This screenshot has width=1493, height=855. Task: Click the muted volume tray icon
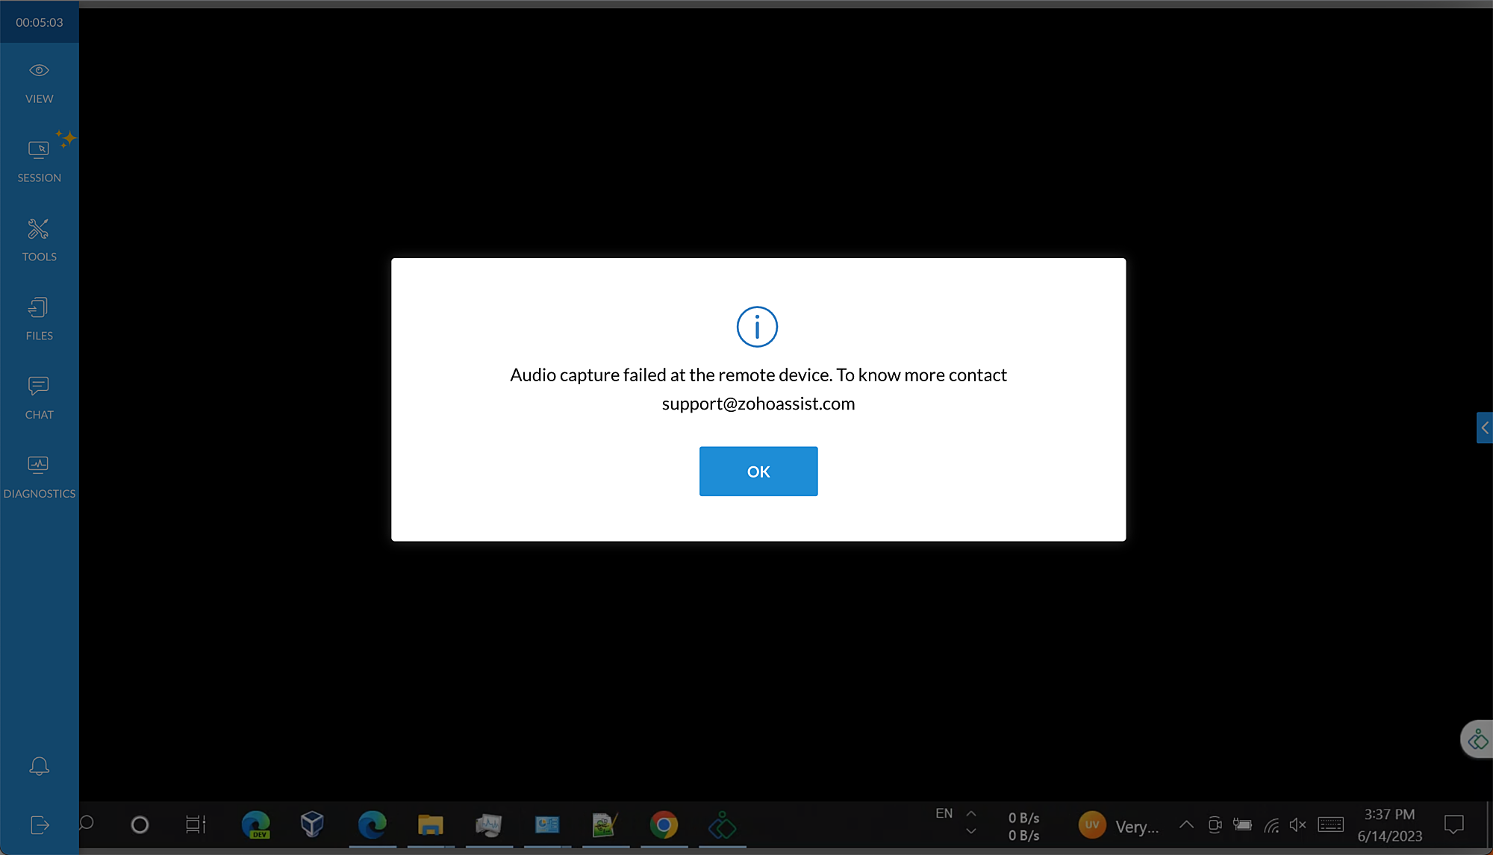click(x=1297, y=824)
